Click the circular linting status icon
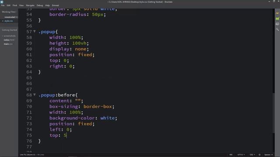 coord(259,155)
